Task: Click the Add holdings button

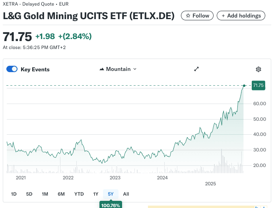Action: [241, 16]
